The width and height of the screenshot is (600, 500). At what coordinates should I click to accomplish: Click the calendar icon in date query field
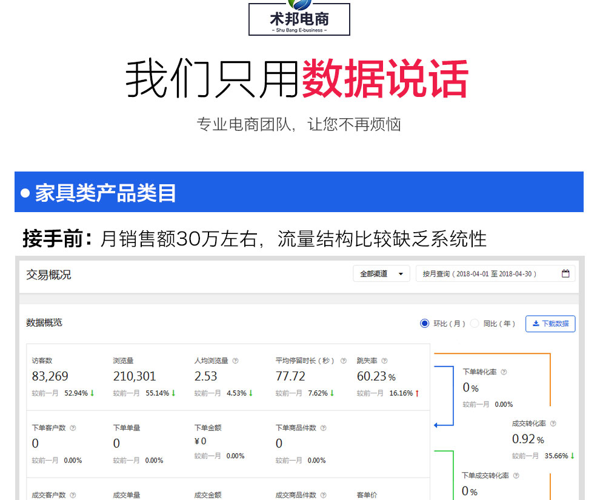[565, 273]
